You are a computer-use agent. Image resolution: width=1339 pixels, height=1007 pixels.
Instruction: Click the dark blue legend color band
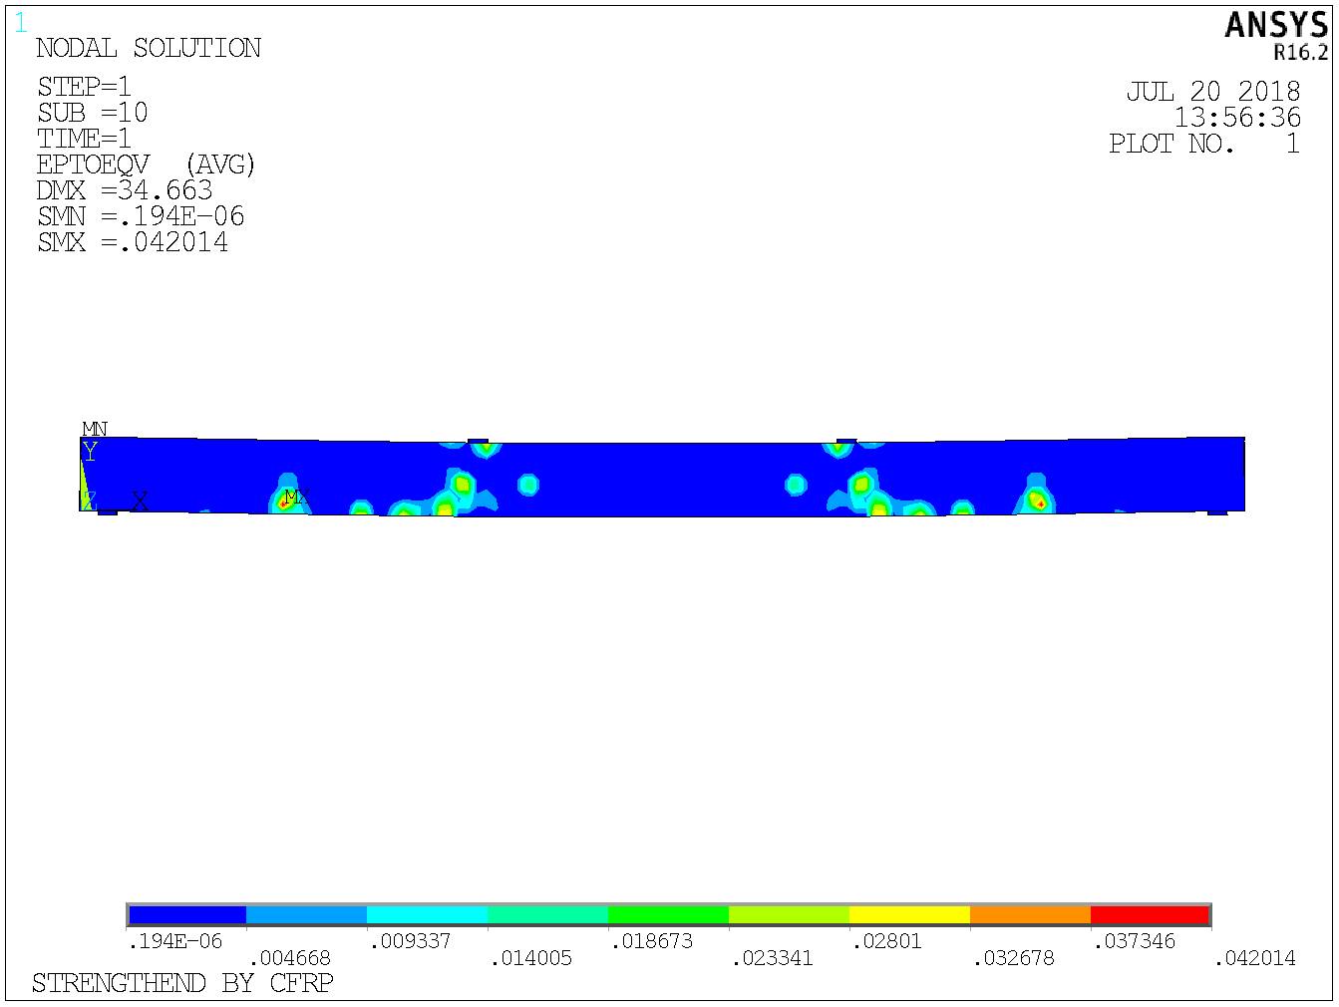coord(187,914)
